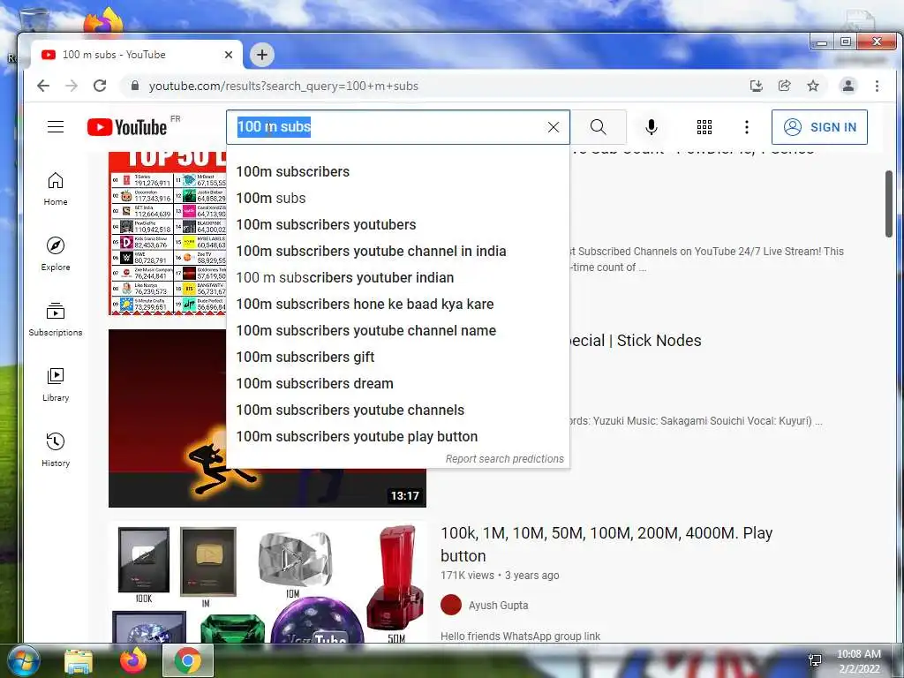Click the taskbar clock showing 10:08 AM
The width and height of the screenshot is (904, 678).
click(858, 661)
